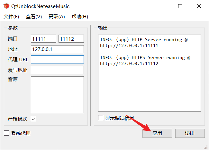Toggle the 显示调试信息 checkbox
The width and height of the screenshot is (209, 150).
101,118
